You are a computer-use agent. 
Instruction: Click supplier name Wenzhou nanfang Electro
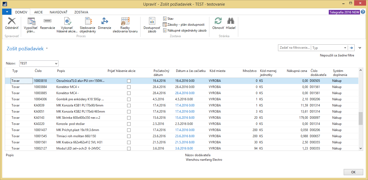coord(204,160)
